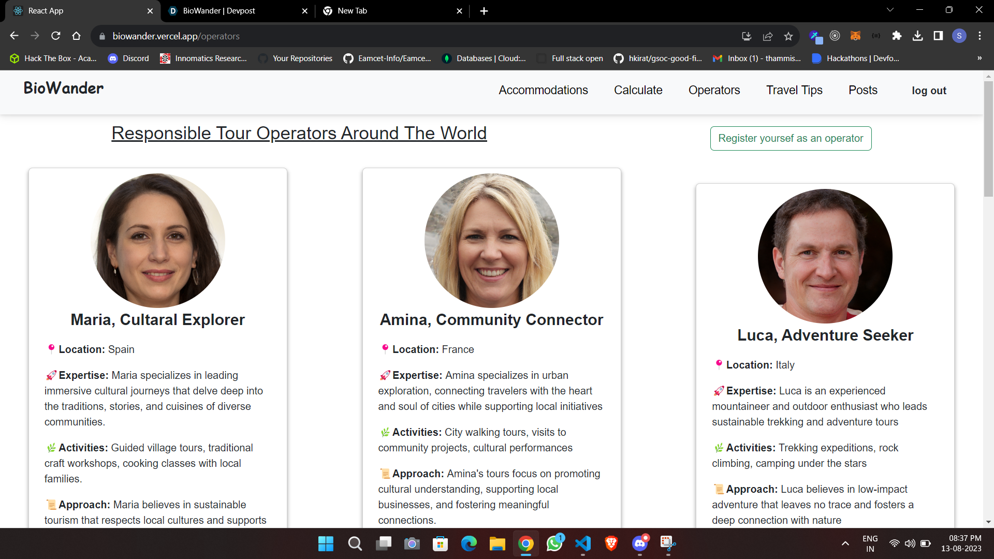
Task: Bookmark this page with the star icon
Action: click(788, 36)
